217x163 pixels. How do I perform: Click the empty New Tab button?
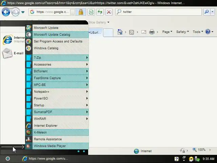pos(108,33)
